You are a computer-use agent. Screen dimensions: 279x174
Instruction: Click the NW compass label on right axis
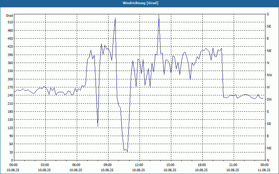point(269,75)
